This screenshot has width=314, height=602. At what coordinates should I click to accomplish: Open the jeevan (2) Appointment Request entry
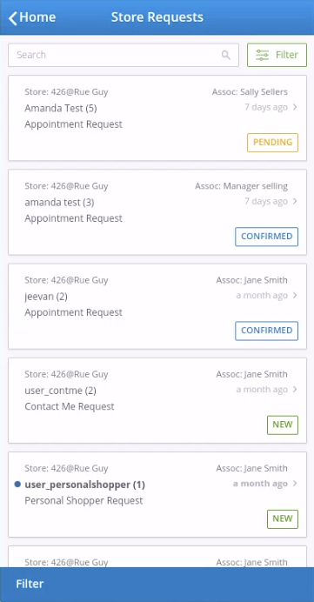click(x=157, y=306)
